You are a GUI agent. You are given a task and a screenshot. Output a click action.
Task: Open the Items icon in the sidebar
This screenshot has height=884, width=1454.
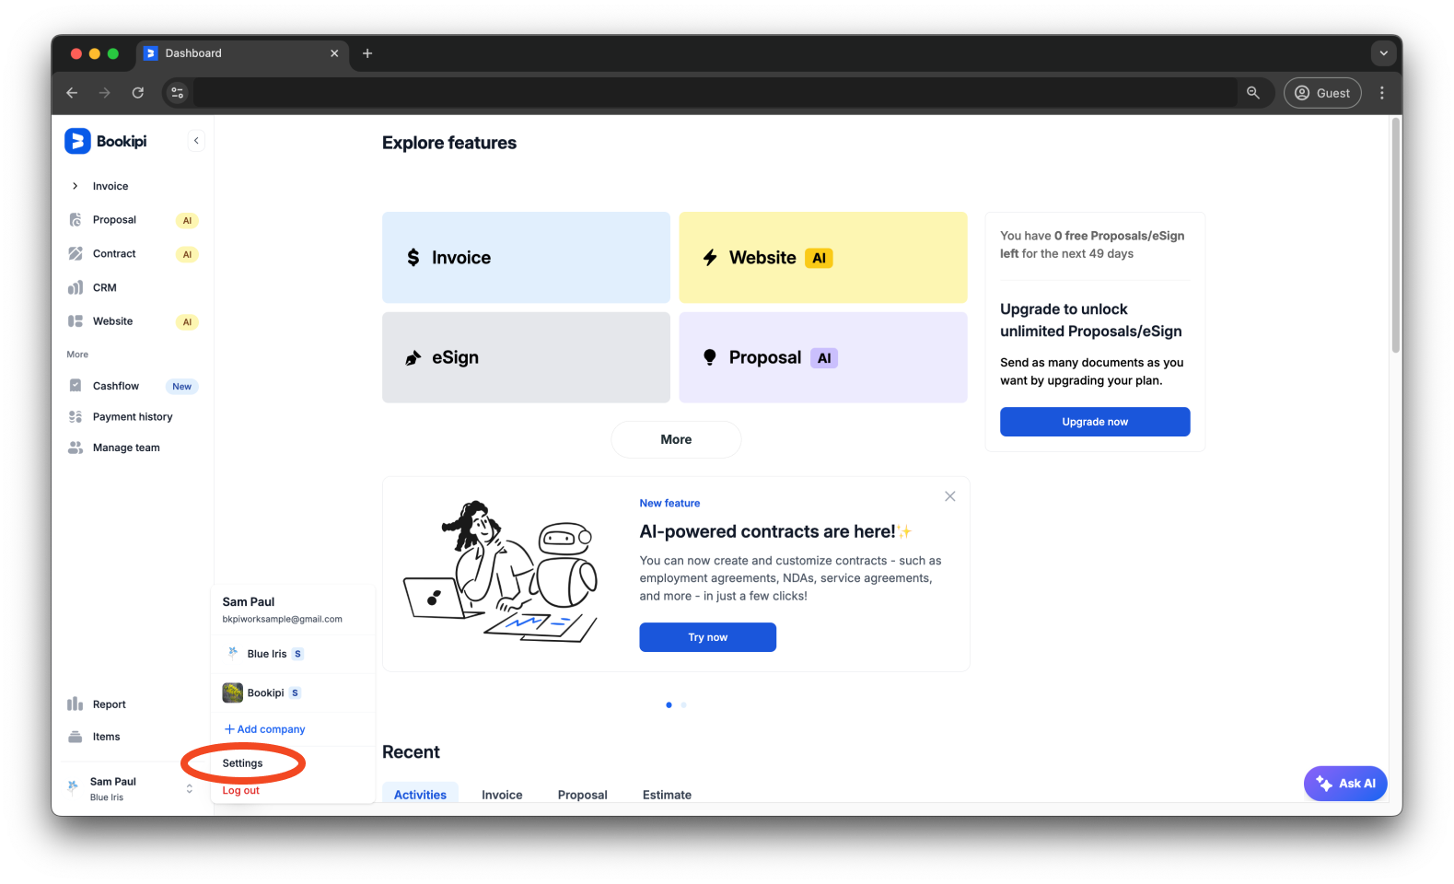pos(76,737)
